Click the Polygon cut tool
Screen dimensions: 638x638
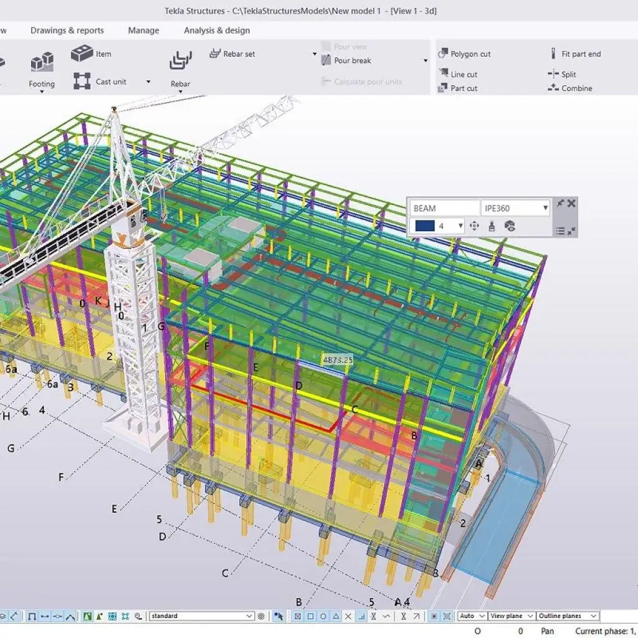pos(464,54)
